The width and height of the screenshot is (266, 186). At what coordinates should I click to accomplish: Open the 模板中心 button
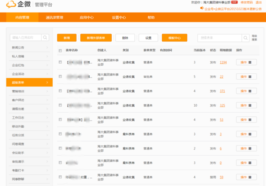(174, 38)
